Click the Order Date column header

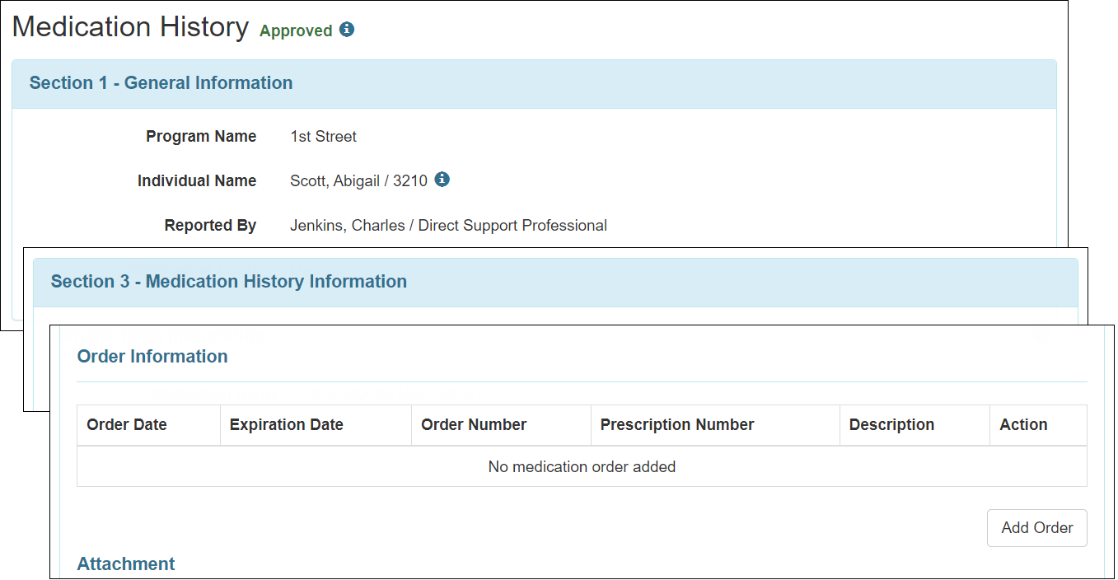click(148, 425)
